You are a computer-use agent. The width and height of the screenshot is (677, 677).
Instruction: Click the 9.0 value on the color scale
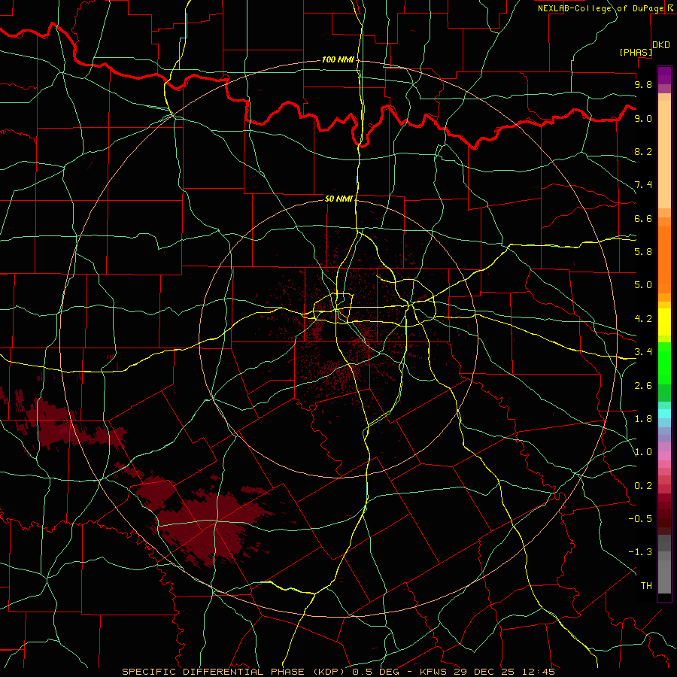click(643, 118)
